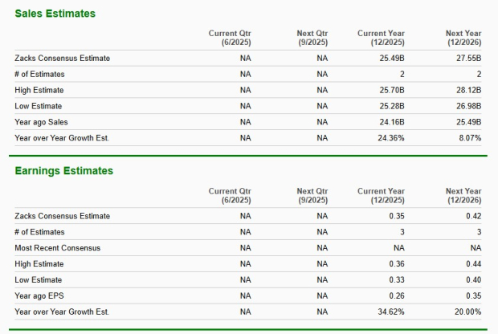Click the 25.70B high sales estimate

click(x=391, y=90)
